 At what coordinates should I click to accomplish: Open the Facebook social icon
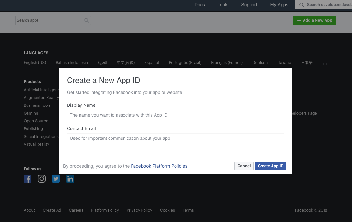tap(27, 179)
